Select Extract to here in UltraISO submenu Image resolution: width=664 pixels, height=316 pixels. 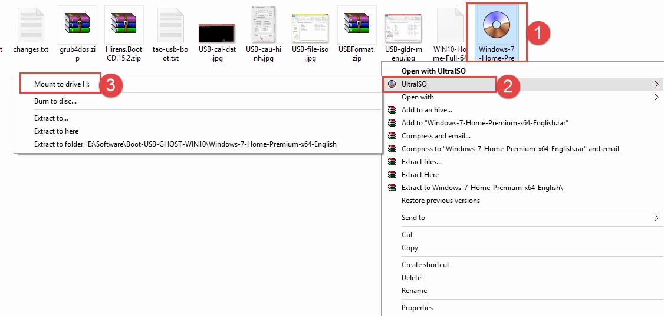57,131
